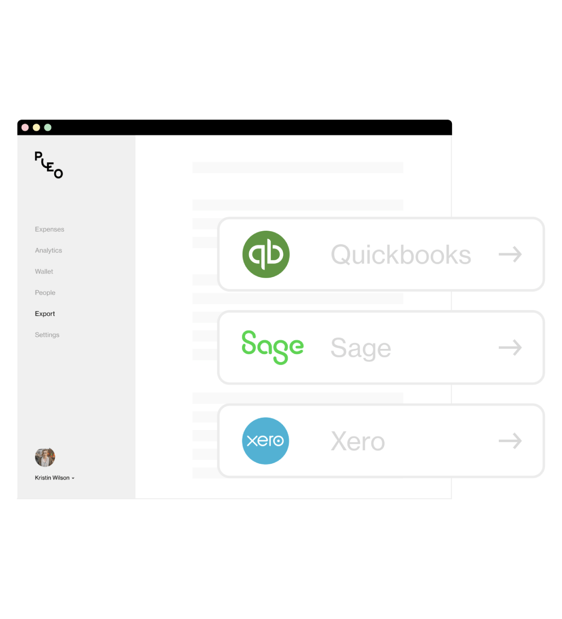The height and width of the screenshot is (619, 562).
Task: Choose Xero integration label
Action: (x=358, y=441)
